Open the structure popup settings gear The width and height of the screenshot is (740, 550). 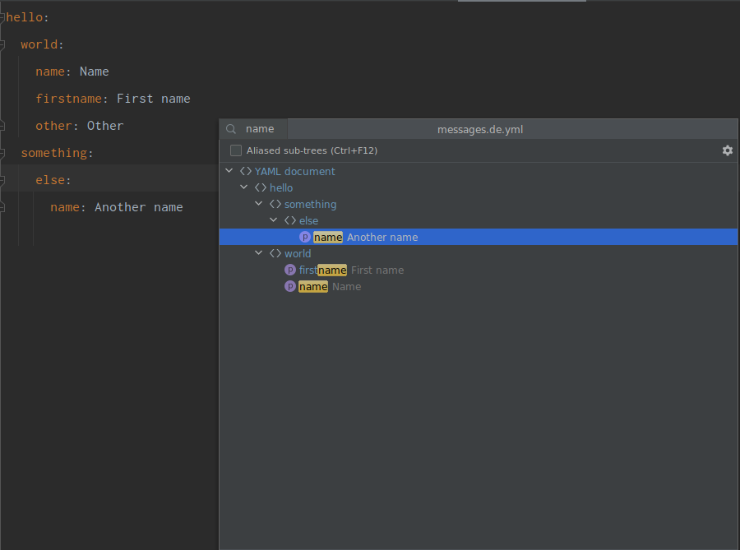(728, 150)
